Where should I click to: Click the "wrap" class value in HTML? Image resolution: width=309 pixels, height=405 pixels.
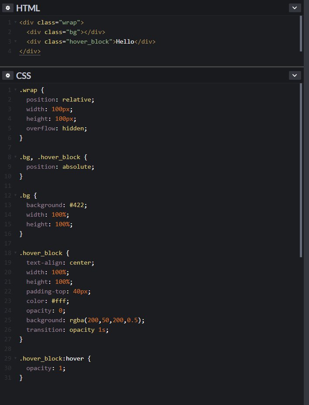pos(69,23)
